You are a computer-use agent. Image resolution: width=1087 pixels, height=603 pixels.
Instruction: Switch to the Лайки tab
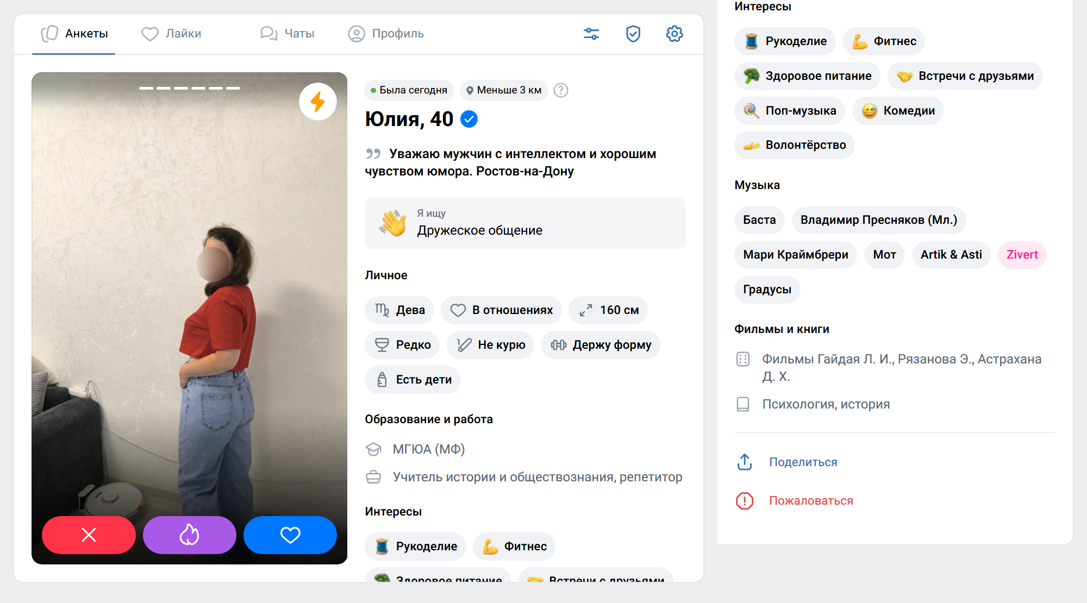point(171,34)
